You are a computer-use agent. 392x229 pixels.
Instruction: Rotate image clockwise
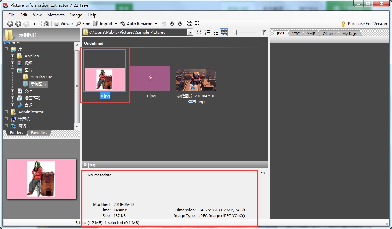(180, 24)
